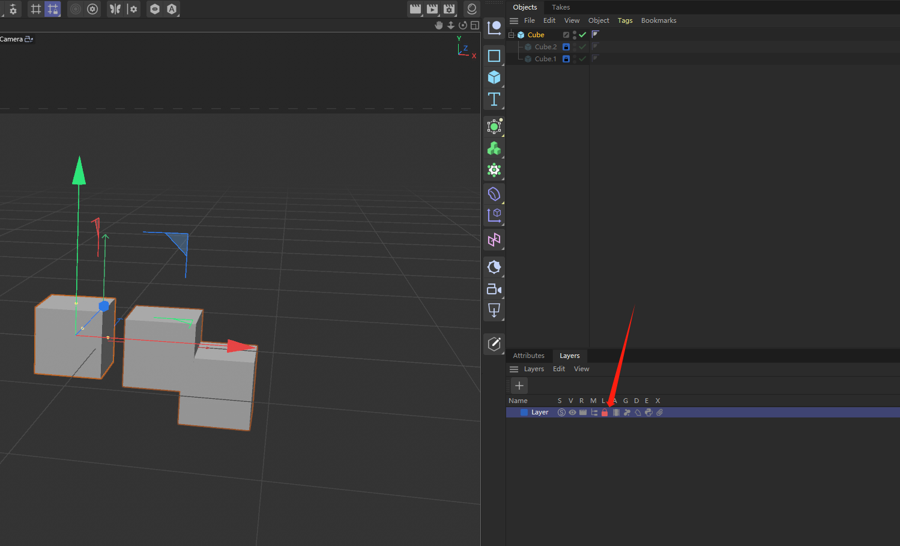Select the Spline rectangle tool icon
The height and width of the screenshot is (546, 900).
pyautogui.click(x=494, y=56)
